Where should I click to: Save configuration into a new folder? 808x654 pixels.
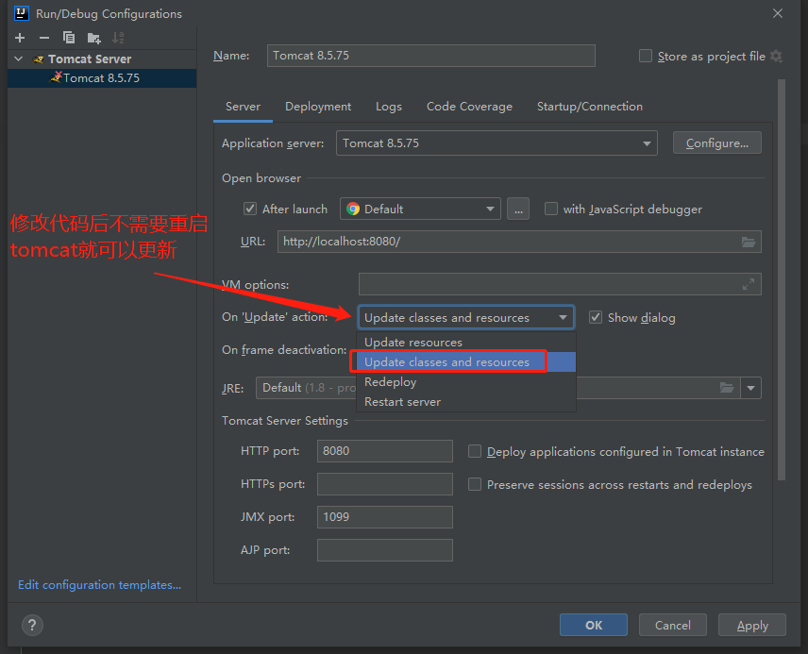[x=93, y=38]
